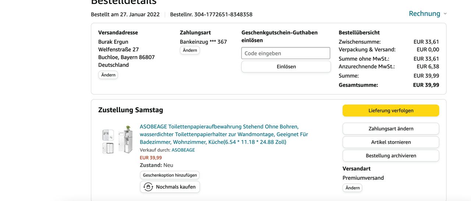
Task: Click the Gesamtsumme EUR 39,99 amount
Action: click(x=426, y=85)
